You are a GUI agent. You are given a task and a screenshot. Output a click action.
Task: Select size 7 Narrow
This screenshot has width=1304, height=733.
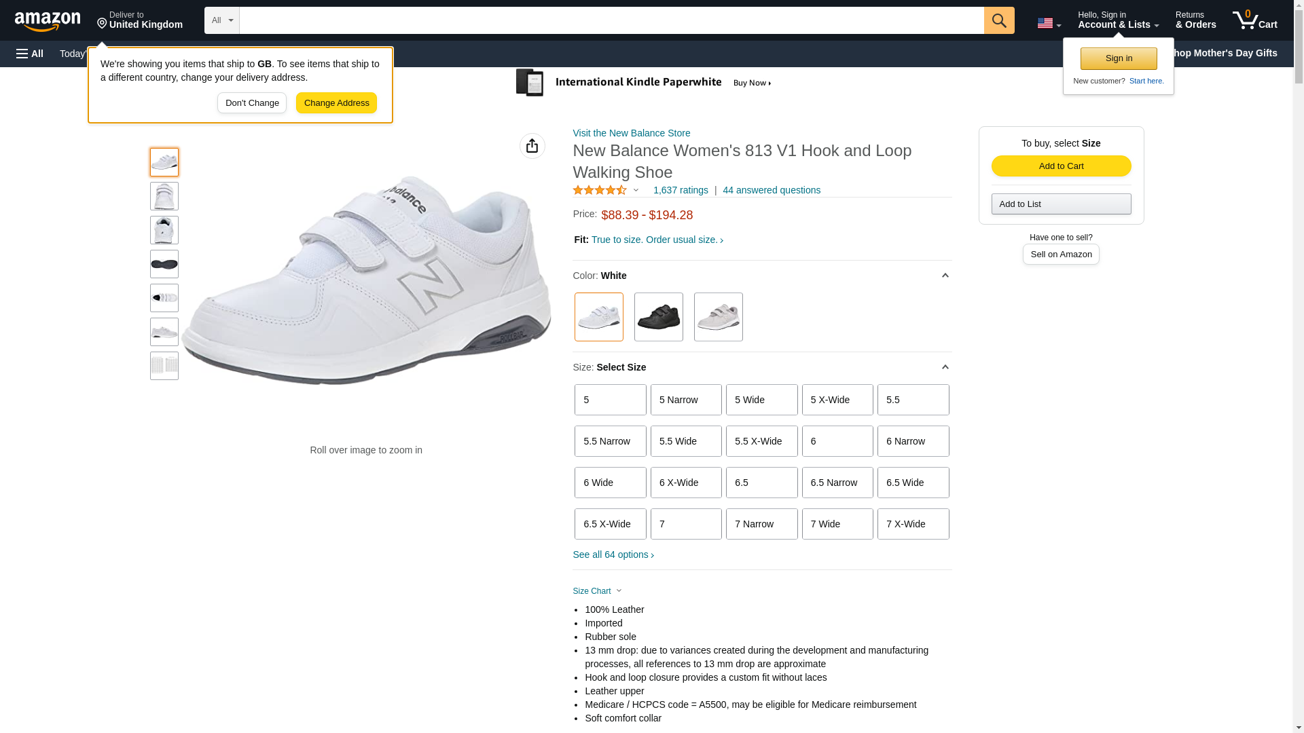point(761,524)
